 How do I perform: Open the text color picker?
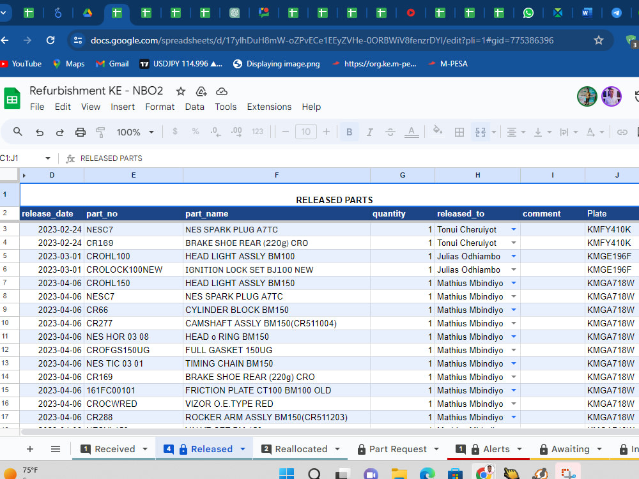coord(412,132)
